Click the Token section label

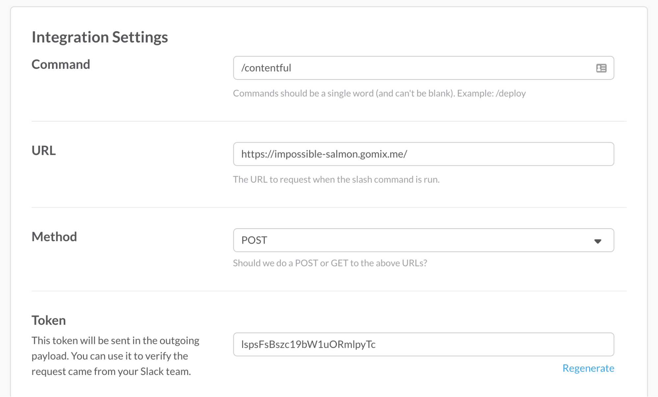[x=49, y=320]
